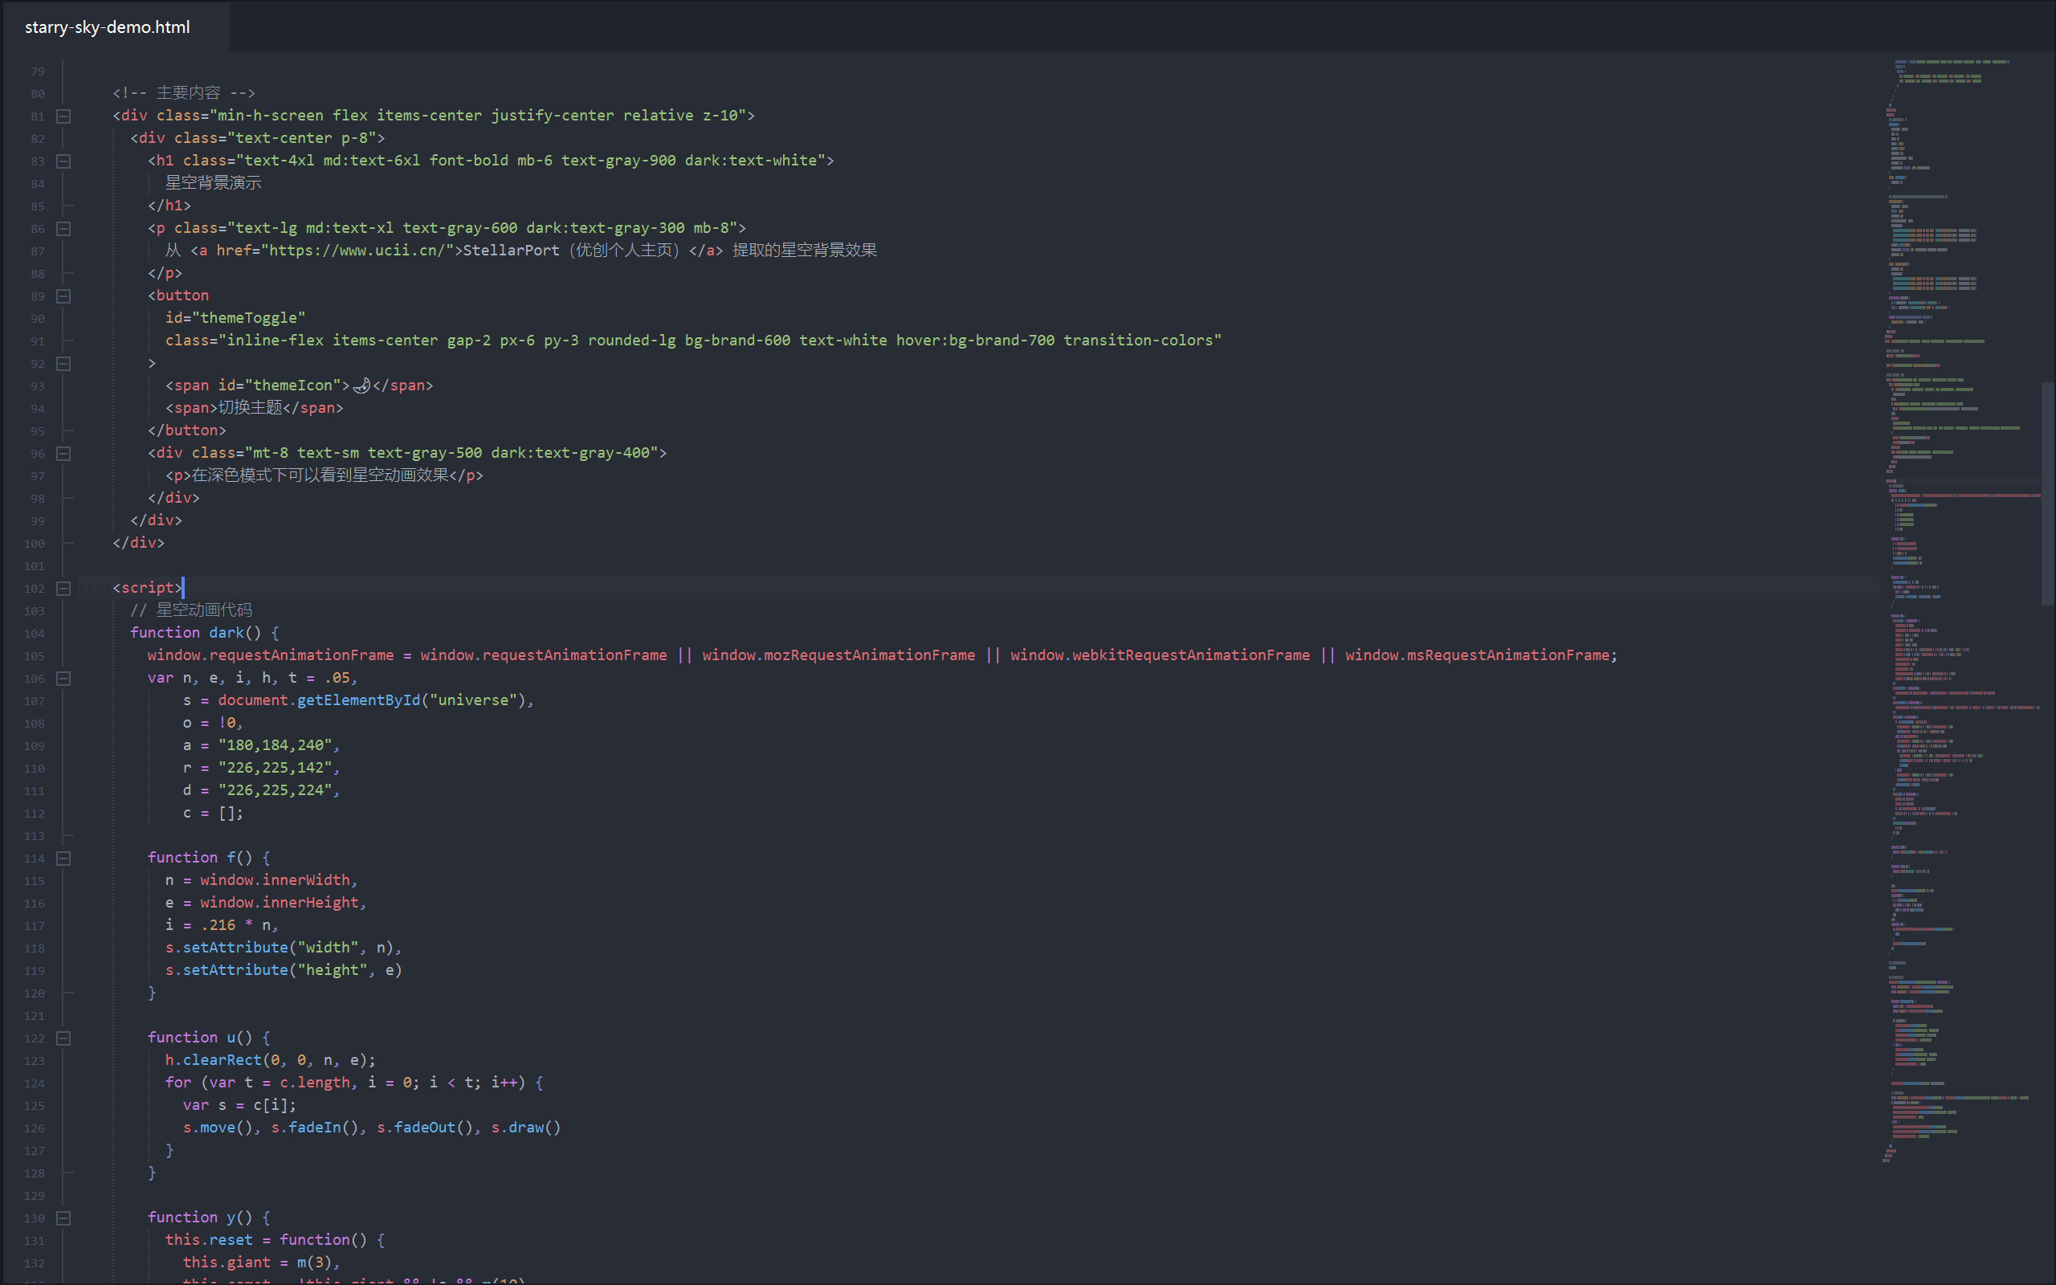Fold function f at line 114
Viewport: 2056px width, 1285px height.
point(63,859)
